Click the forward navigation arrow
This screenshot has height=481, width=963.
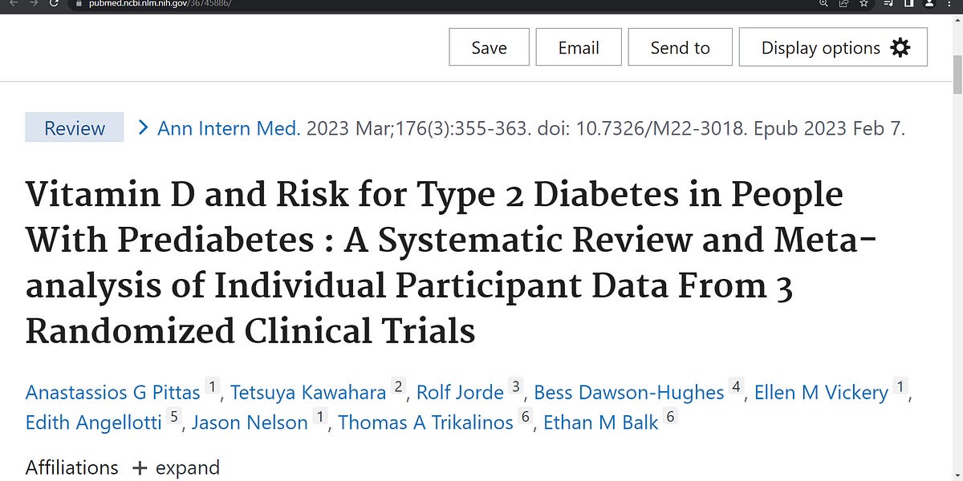pos(32,4)
